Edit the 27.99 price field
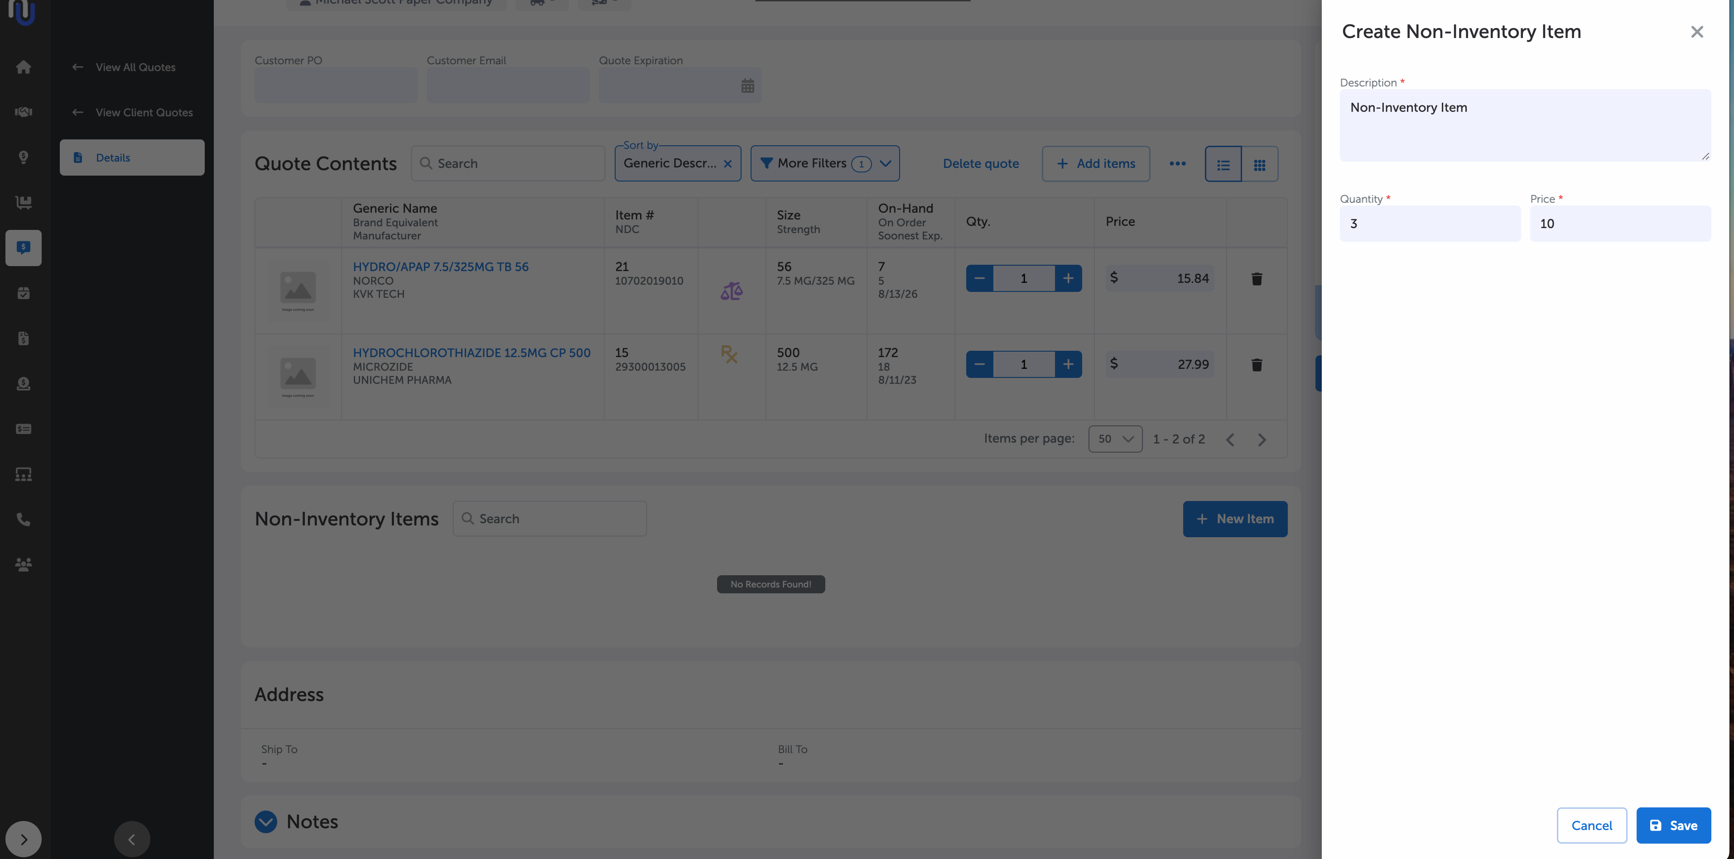The height and width of the screenshot is (859, 1734). [x=1159, y=364]
